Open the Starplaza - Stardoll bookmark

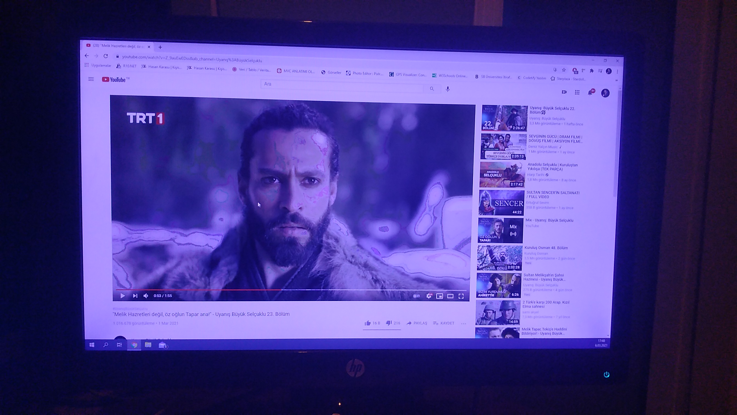[568, 79]
